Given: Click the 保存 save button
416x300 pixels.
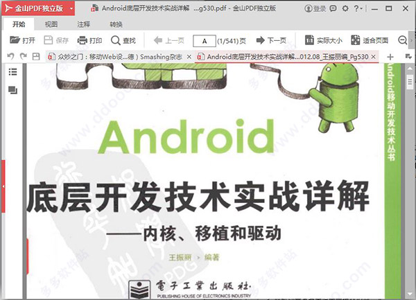Looking at the screenshot, I should tap(56, 40).
